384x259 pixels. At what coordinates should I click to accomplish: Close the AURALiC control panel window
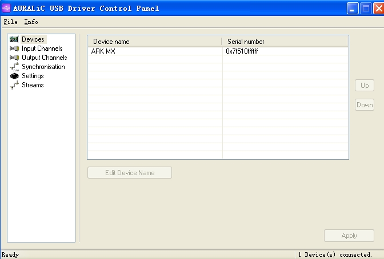coord(379,9)
